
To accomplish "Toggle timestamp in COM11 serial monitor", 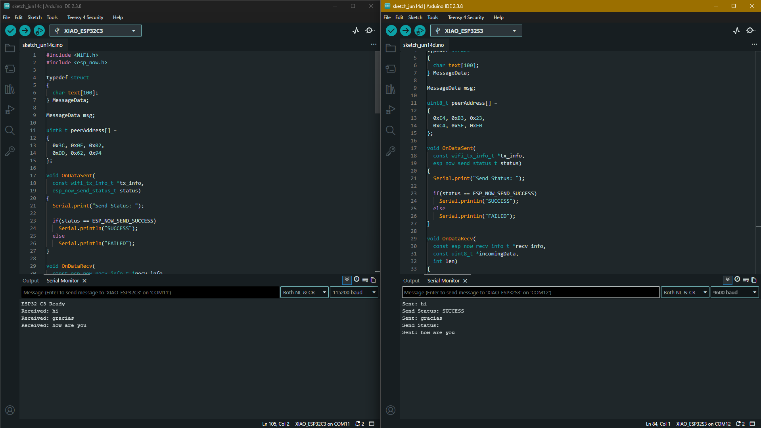I will click(357, 279).
